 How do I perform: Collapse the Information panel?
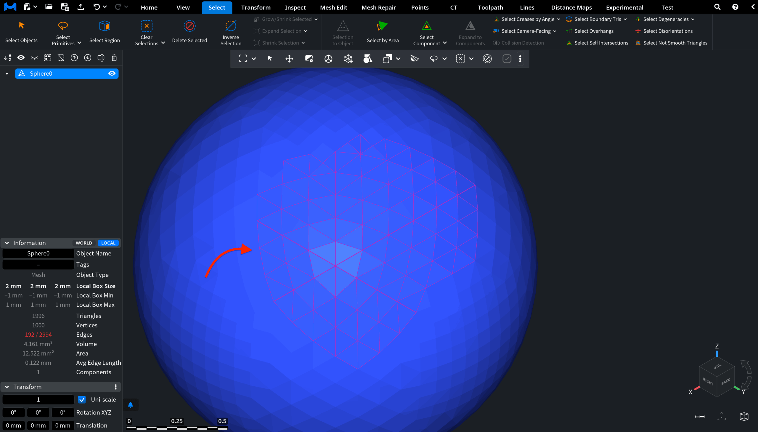click(x=7, y=243)
